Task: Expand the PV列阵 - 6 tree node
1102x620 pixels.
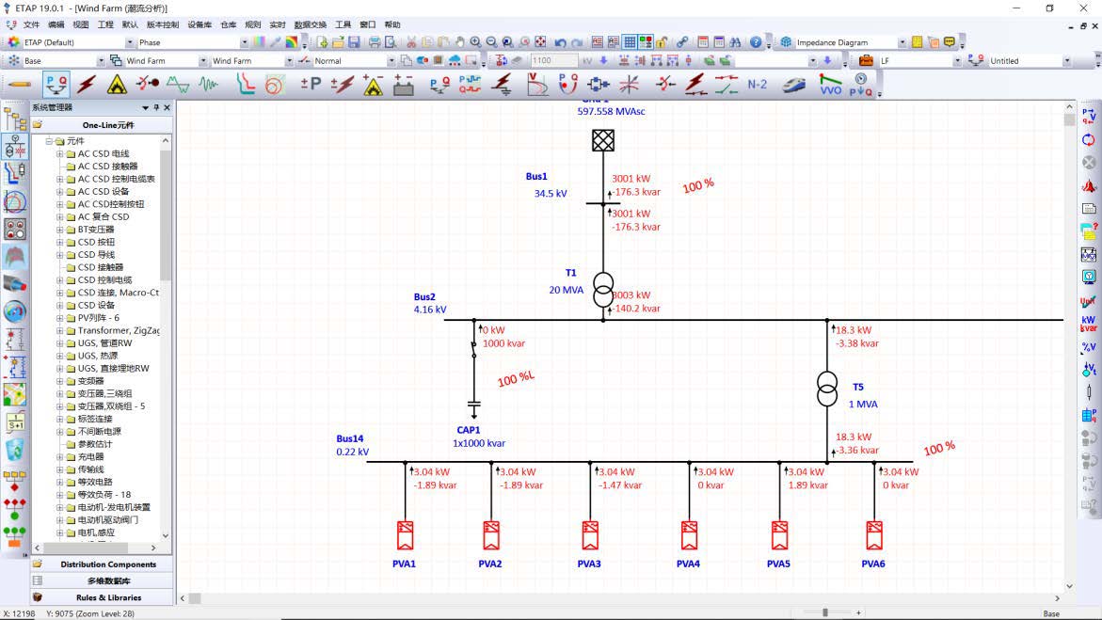Action: point(60,318)
